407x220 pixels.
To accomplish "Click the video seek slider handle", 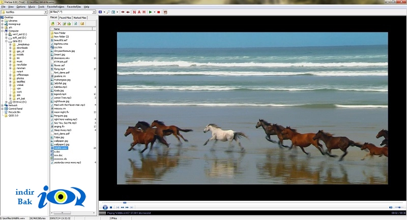I will click(125, 203).
